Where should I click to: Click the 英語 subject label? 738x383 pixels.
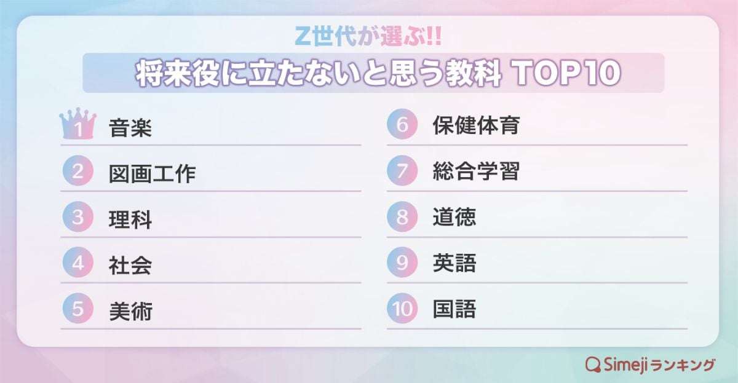point(454,263)
